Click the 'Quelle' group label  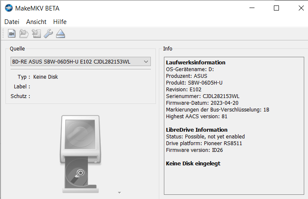(x=17, y=49)
